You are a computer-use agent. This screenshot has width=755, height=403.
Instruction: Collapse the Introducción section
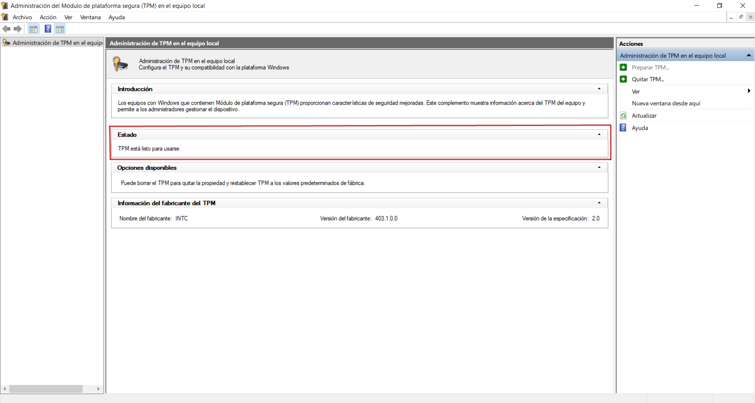(x=599, y=89)
